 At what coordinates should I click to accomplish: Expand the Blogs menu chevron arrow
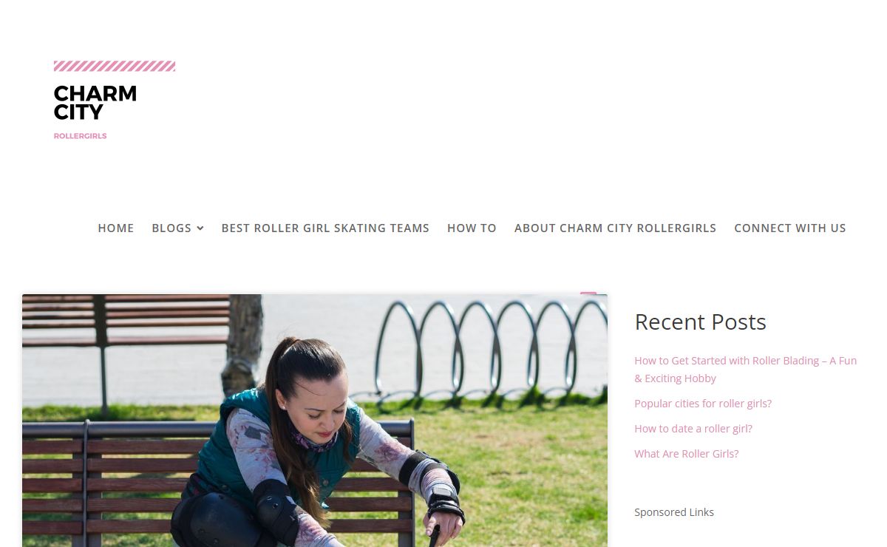pyautogui.click(x=200, y=228)
